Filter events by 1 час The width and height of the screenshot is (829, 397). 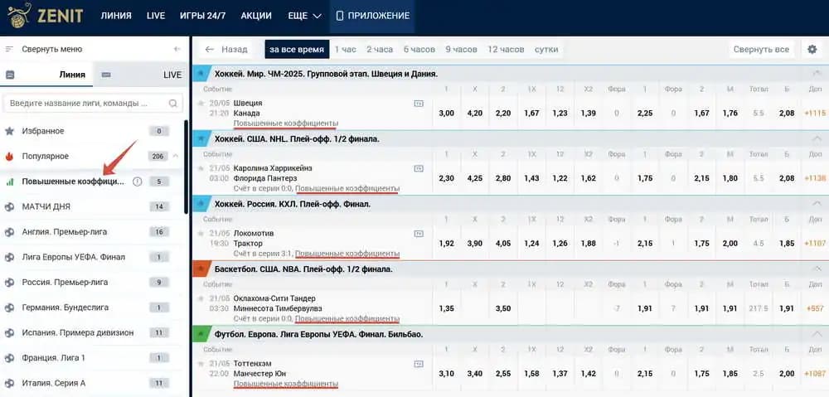click(x=345, y=49)
